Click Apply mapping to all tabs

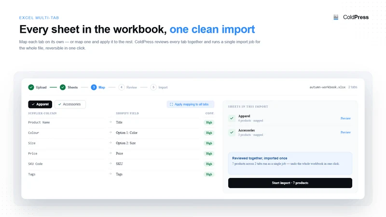191,104
